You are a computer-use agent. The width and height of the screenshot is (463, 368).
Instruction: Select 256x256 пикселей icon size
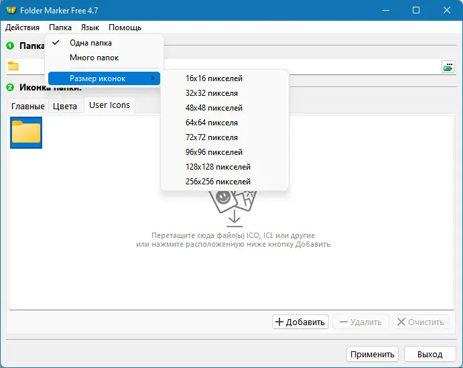click(224, 182)
